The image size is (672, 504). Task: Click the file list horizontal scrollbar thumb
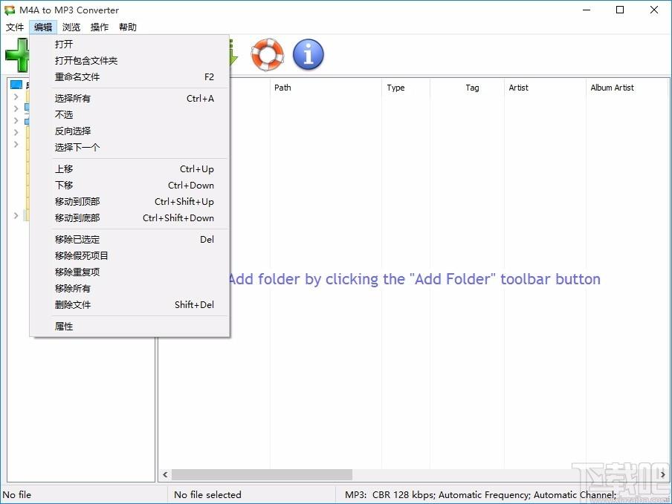pyautogui.click(x=262, y=474)
